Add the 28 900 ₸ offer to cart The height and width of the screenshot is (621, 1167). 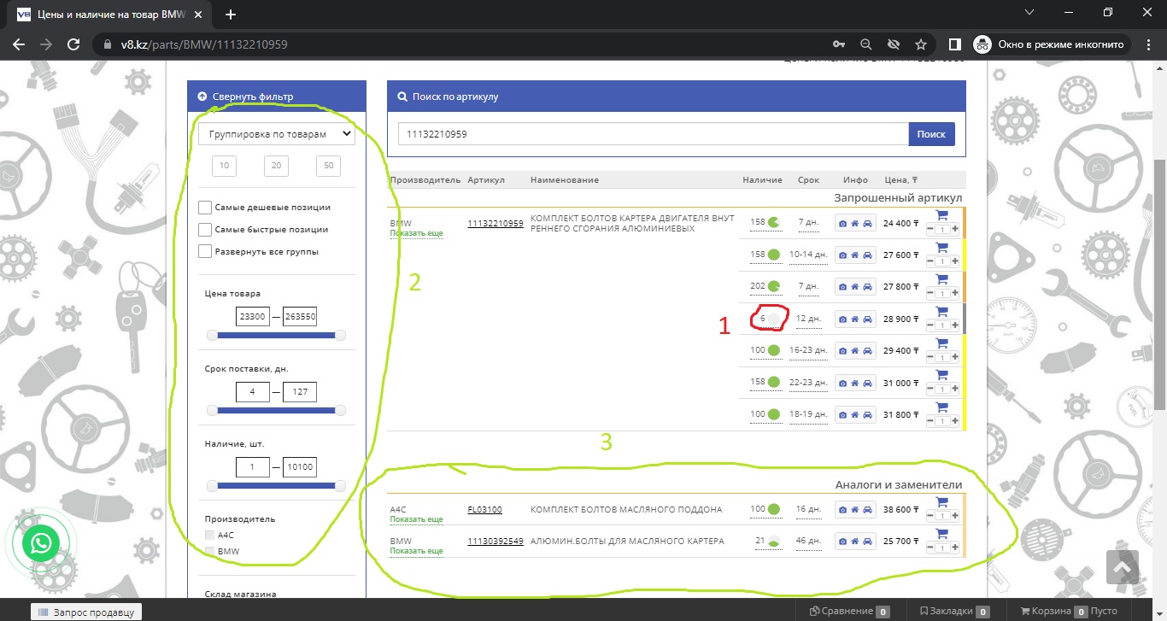click(x=942, y=312)
